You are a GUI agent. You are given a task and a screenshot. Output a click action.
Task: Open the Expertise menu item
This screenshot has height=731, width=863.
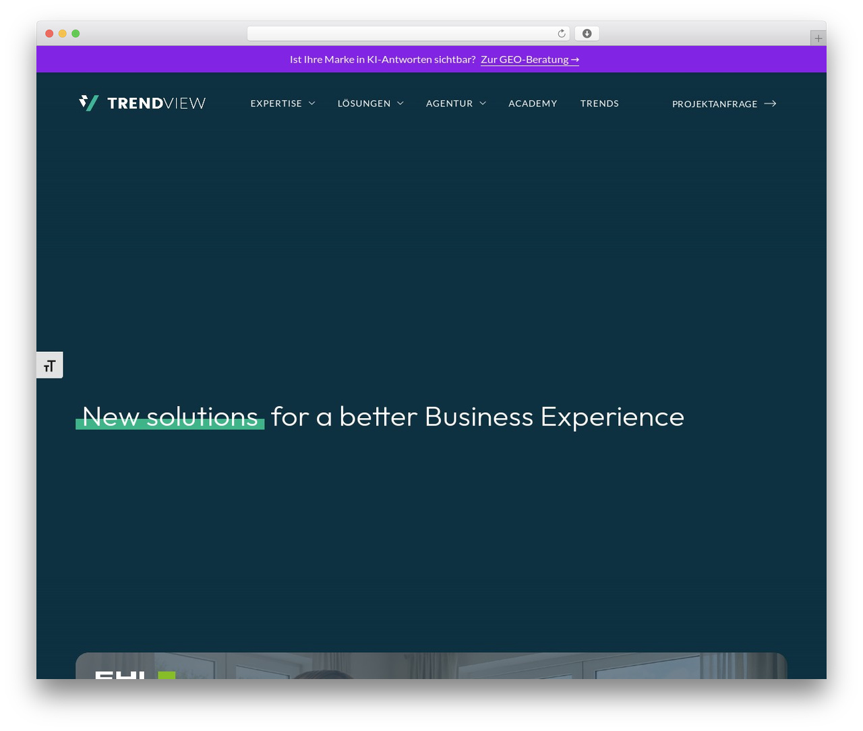[276, 103]
